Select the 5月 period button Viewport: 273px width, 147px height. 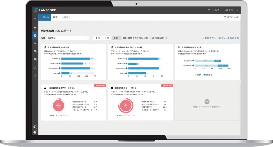pos(107,38)
